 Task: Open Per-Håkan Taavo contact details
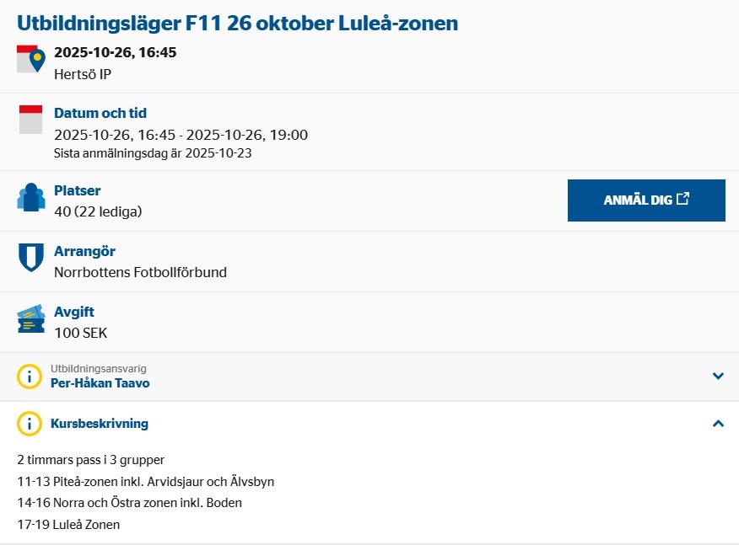(x=100, y=383)
